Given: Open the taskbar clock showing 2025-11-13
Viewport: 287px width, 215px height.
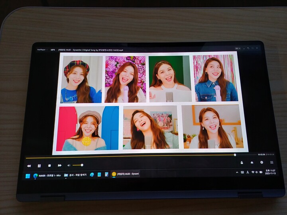Looking at the screenshot, I should pos(270,172).
